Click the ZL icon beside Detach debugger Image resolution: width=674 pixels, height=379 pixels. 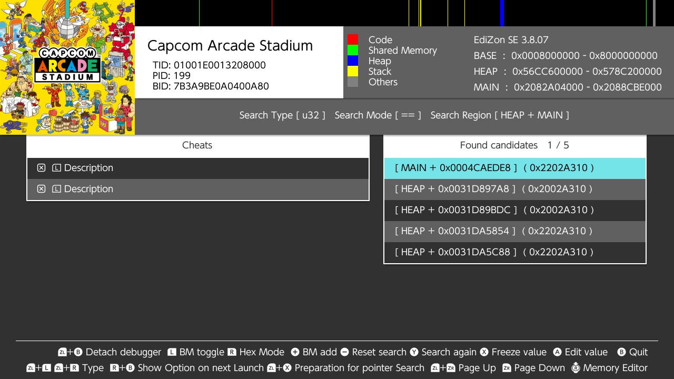(62, 352)
